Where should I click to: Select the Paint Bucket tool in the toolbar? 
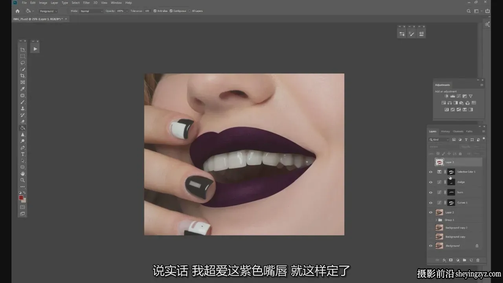tap(23, 128)
